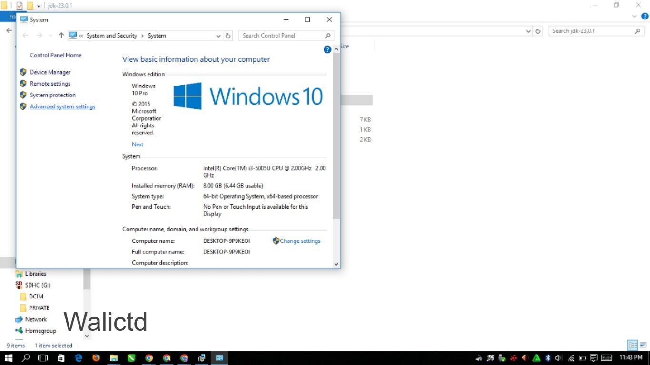
Task: Switch Explorer to details view
Action: point(632,346)
